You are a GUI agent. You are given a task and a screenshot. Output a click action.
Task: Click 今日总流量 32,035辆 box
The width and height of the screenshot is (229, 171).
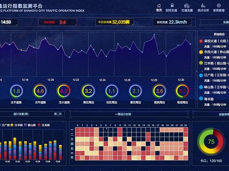point(114,22)
